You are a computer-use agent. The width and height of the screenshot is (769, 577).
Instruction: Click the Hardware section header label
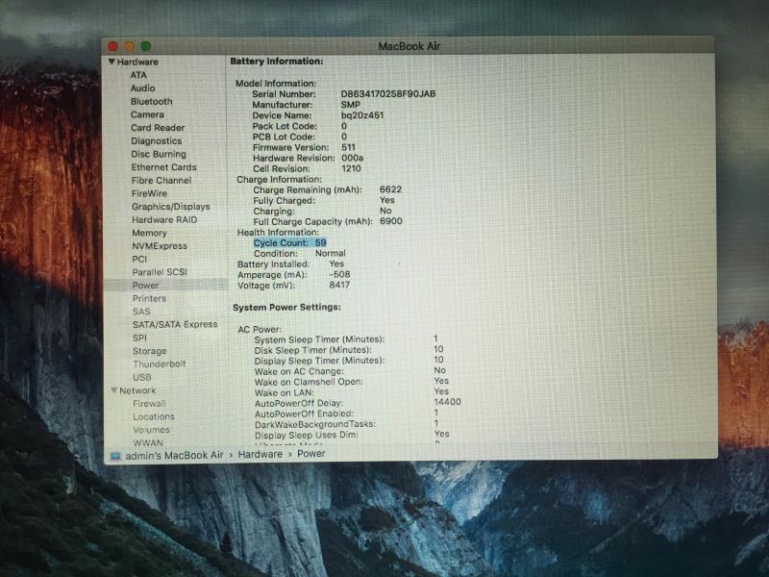coord(137,62)
